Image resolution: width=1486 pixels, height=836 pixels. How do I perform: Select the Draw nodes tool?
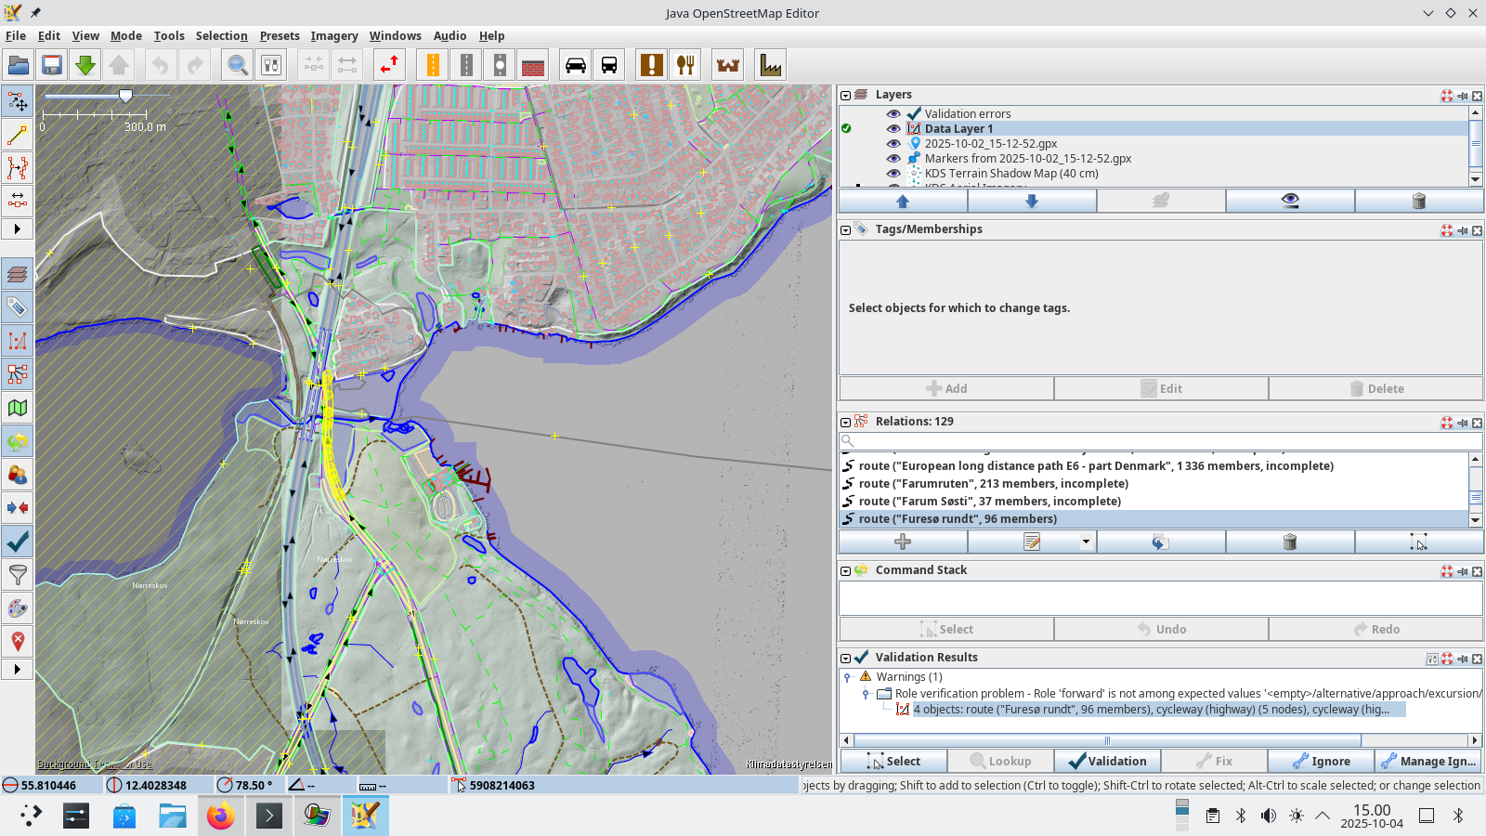[x=17, y=135]
